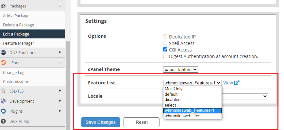284x130 pixels.
Task: Click the Save Changes button
Action: [101, 122]
